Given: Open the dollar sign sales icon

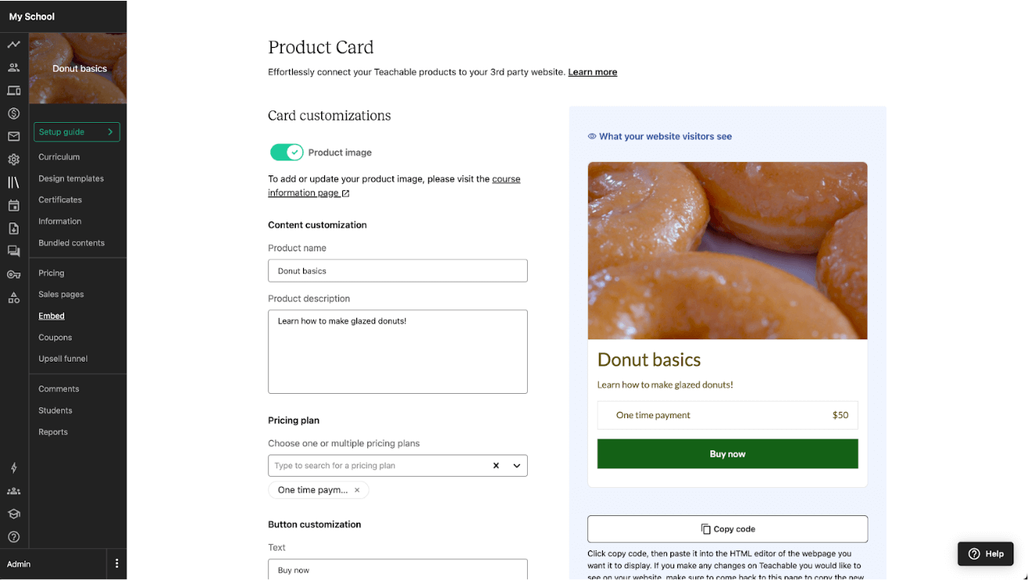Looking at the screenshot, I should tap(13, 114).
